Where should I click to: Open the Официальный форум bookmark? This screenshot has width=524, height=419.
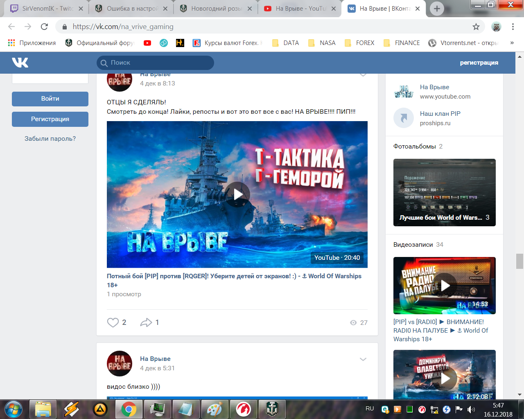[x=99, y=43]
